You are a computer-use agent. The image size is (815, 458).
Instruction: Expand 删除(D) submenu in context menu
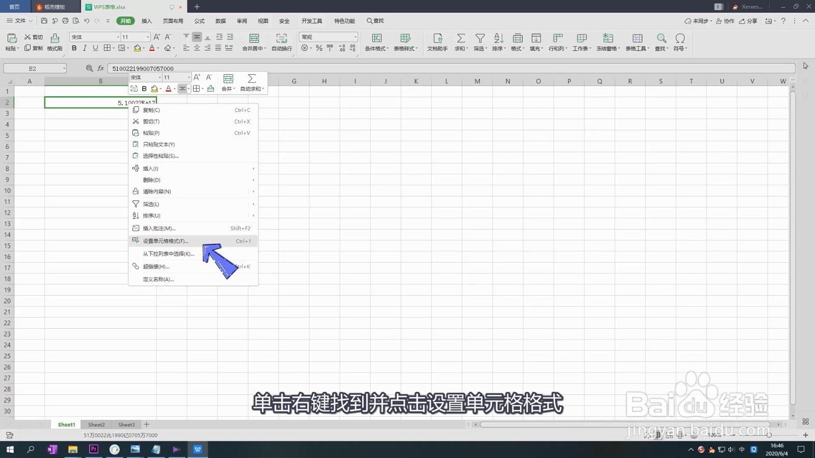(x=194, y=180)
